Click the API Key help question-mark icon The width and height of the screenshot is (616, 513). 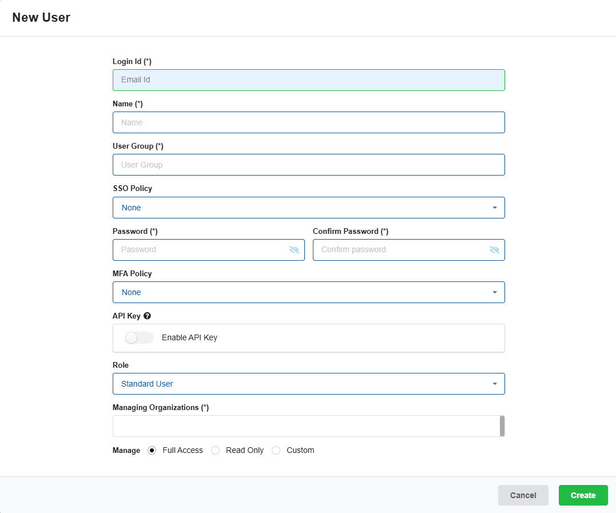point(147,316)
